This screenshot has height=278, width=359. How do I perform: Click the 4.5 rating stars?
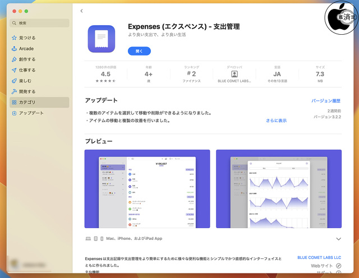105,81
